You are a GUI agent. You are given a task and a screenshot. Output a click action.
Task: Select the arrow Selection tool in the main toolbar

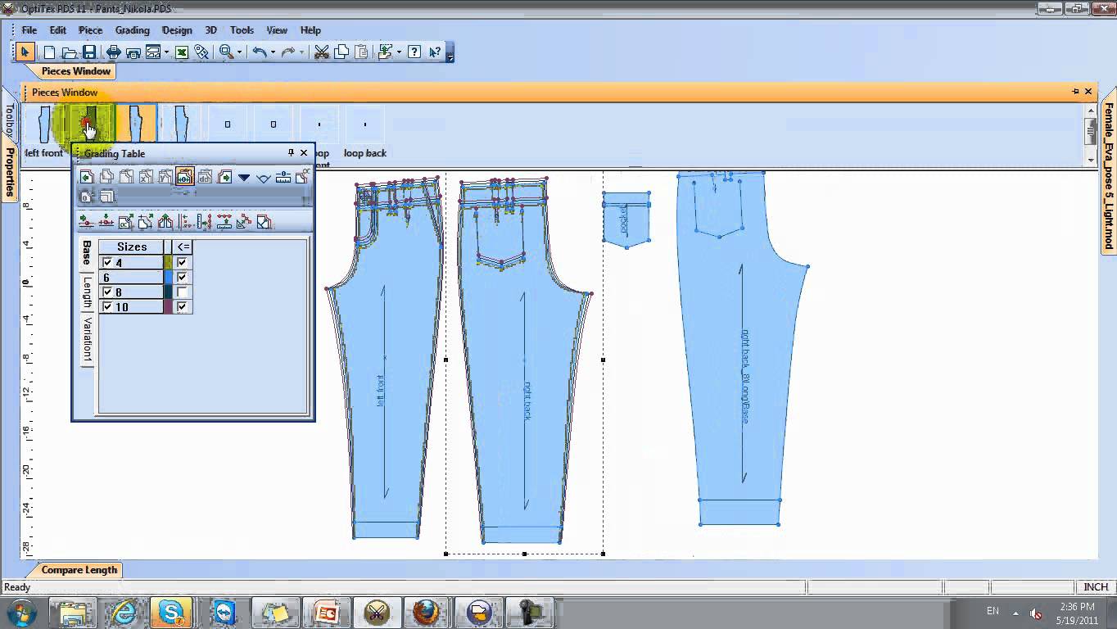coord(26,52)
